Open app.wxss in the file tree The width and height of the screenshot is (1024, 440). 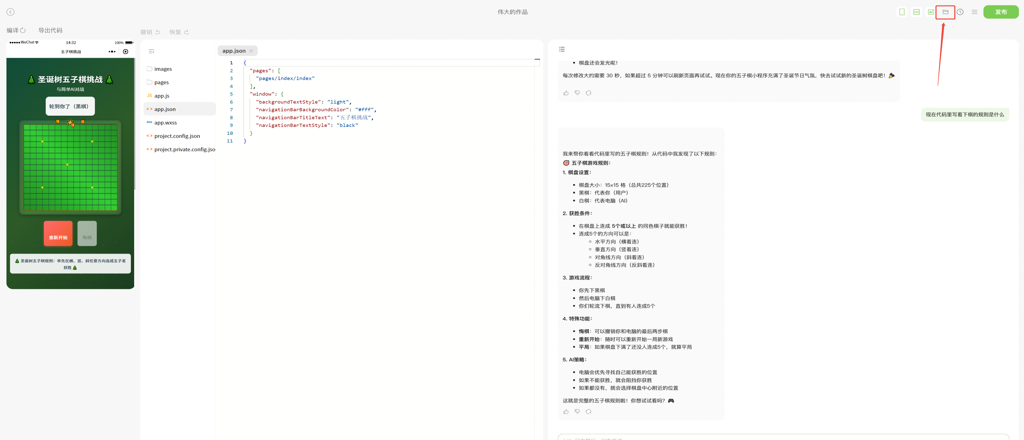pos(165,122)
